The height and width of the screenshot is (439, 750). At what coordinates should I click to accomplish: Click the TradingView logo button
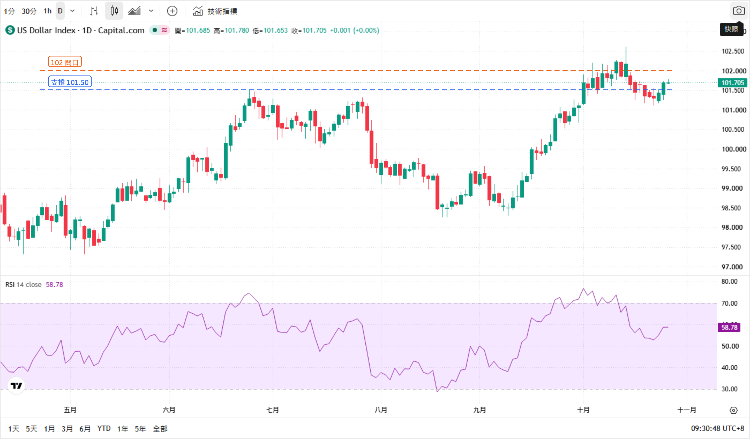tap(16, 385)
